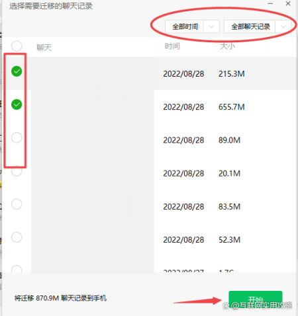The image size is (298, 316).
Task: Sort by the 大小 column header
Action: pyautogui.click(x=227, y=46)
